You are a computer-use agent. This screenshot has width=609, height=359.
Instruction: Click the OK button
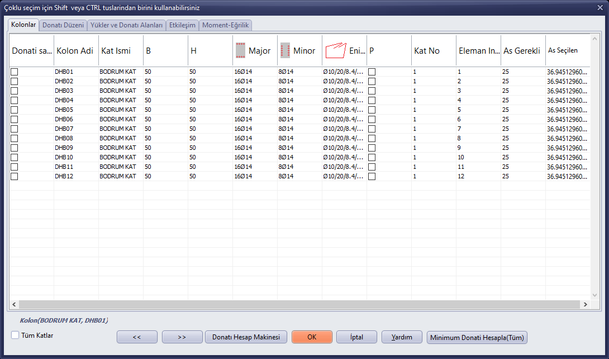pos(312,337)
